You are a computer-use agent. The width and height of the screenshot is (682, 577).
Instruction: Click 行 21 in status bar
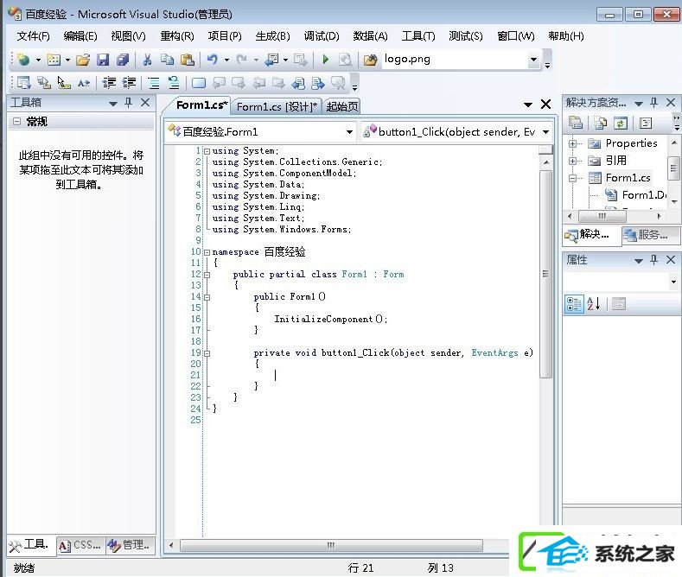click(x=360, y=567)
